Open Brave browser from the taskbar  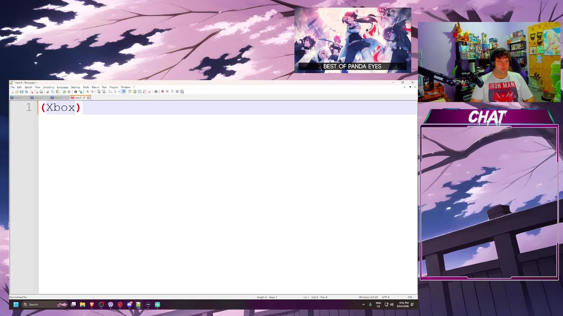tap(92, 304)
